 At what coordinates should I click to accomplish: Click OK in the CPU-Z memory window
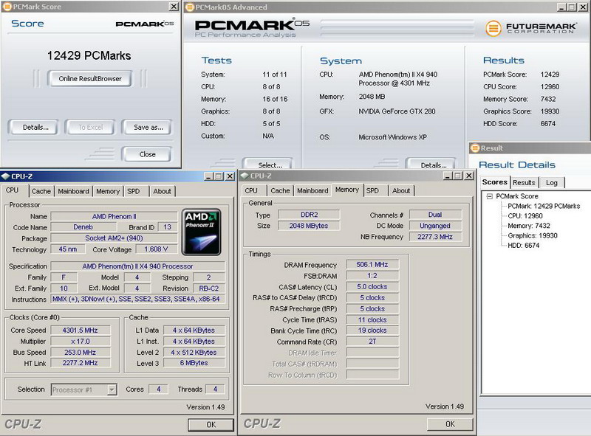click(450, 424)
